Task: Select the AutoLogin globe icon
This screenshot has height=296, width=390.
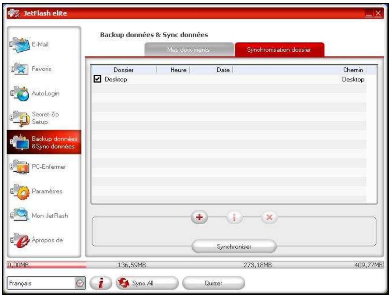Action: (x=20, y=94)
